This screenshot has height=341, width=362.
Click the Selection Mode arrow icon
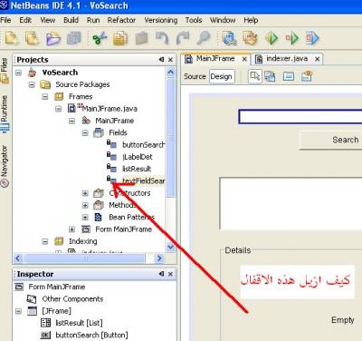point(255,76)
